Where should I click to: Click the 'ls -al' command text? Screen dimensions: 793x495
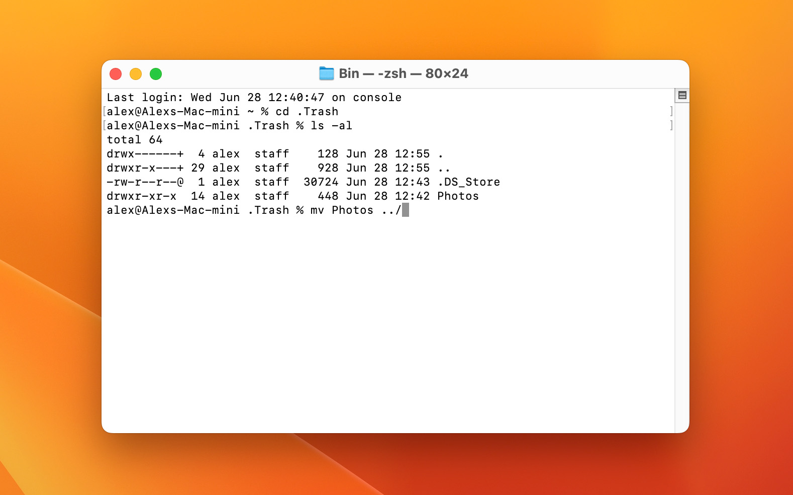[331, 126]
